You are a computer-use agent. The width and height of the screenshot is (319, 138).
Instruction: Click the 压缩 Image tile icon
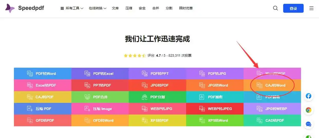point(87,109)
